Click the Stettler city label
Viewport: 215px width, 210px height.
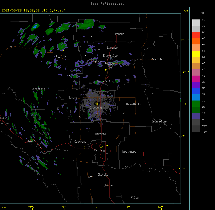coord(158,59)
